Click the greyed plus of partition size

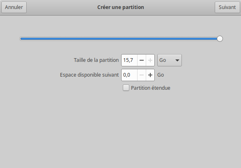coord(150,60)
